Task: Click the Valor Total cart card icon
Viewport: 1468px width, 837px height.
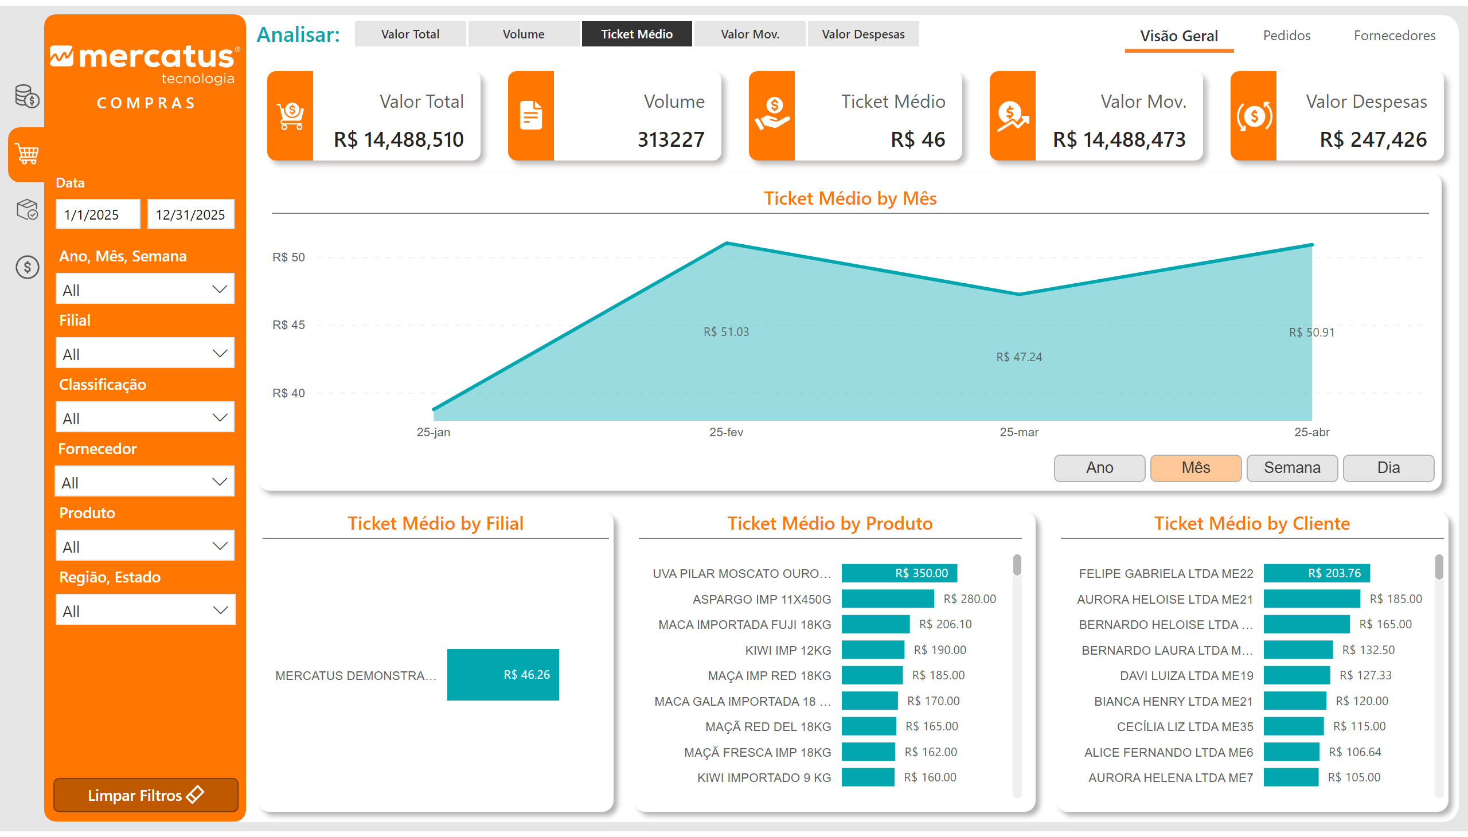Action: tap(290, 116)
